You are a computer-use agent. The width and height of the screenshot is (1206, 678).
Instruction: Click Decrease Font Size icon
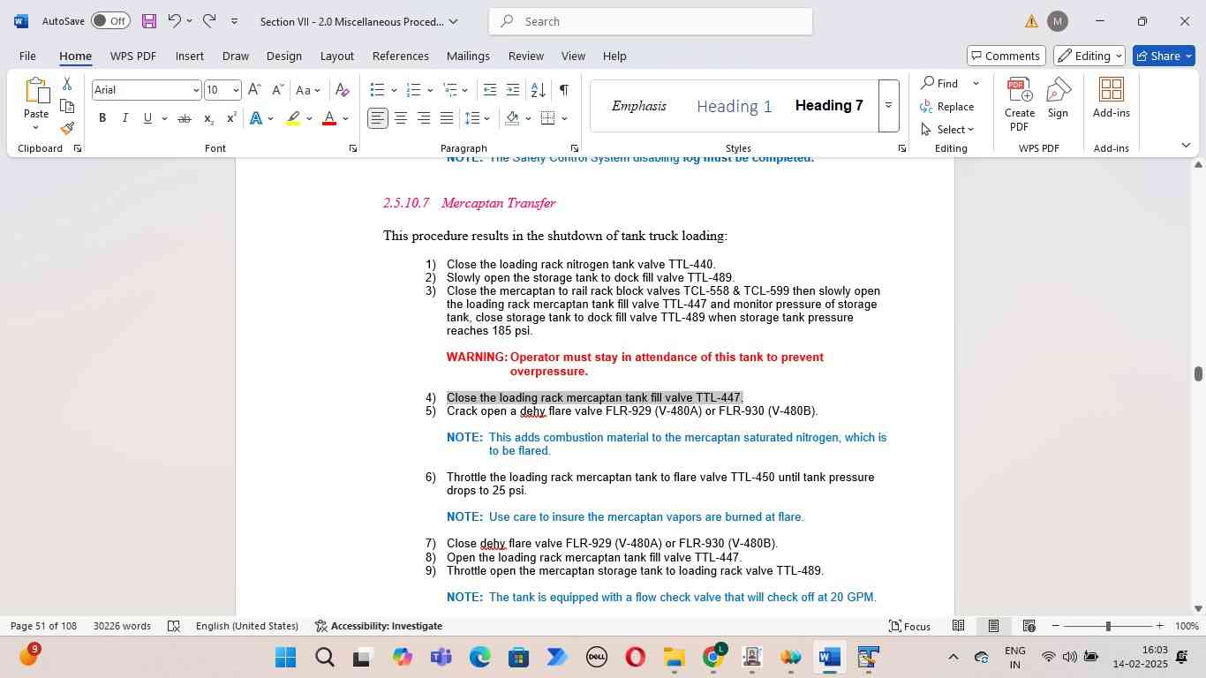277,90
